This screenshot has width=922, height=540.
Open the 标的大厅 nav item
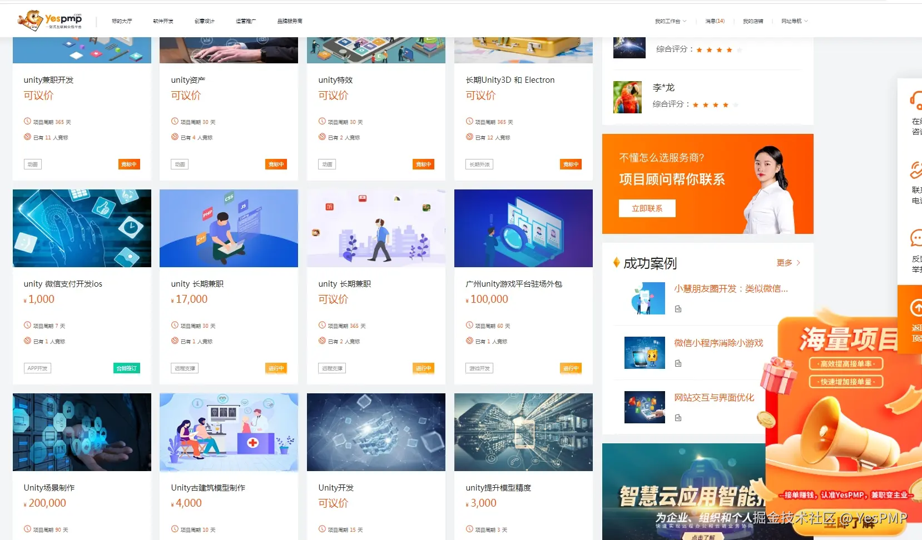coord(122,21)
